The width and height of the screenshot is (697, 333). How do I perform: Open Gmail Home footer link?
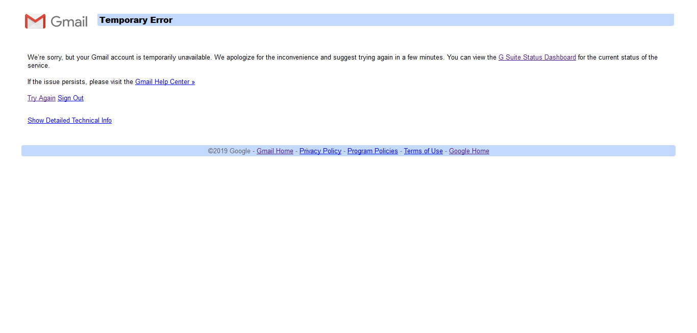275,151
